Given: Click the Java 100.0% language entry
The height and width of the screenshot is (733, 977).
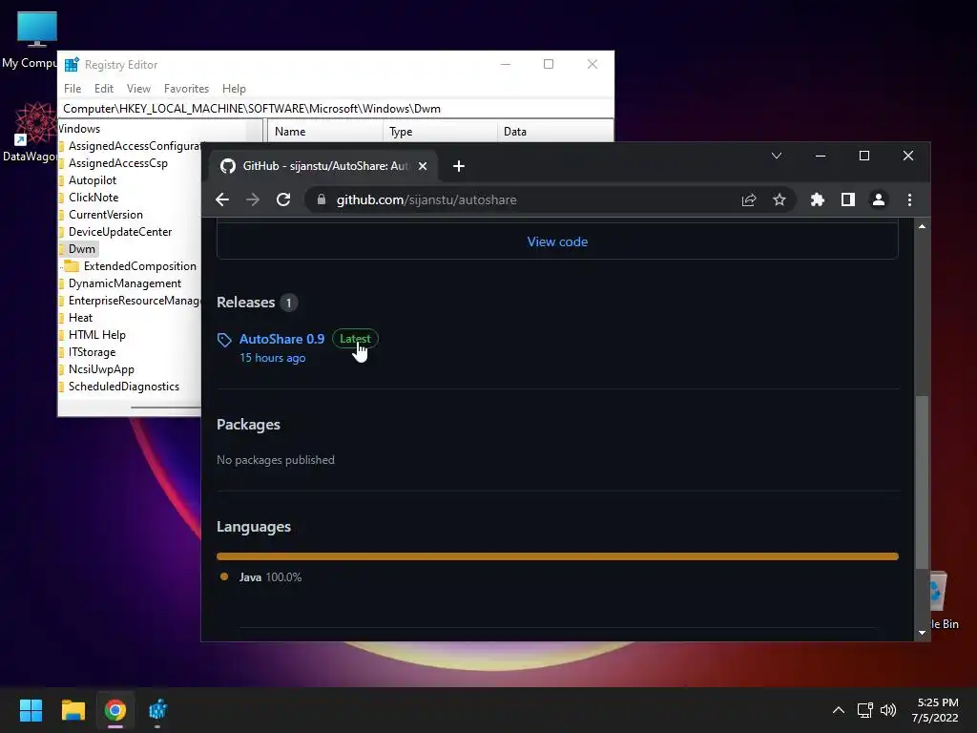Looking at the screenshot, I should tap(270, 577).
